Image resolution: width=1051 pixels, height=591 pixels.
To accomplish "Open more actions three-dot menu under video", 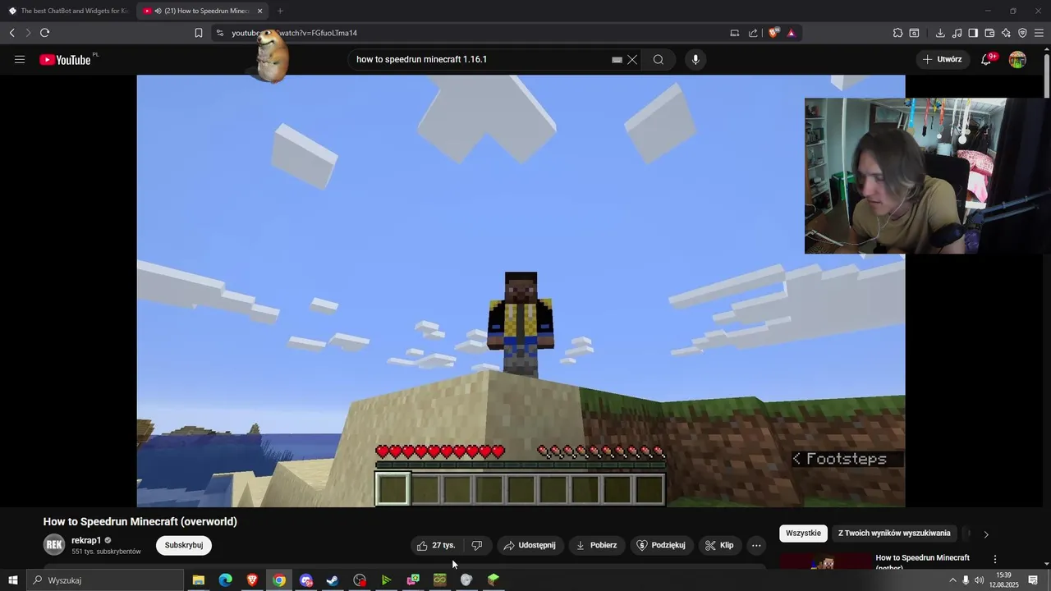I will pos(756,545).
